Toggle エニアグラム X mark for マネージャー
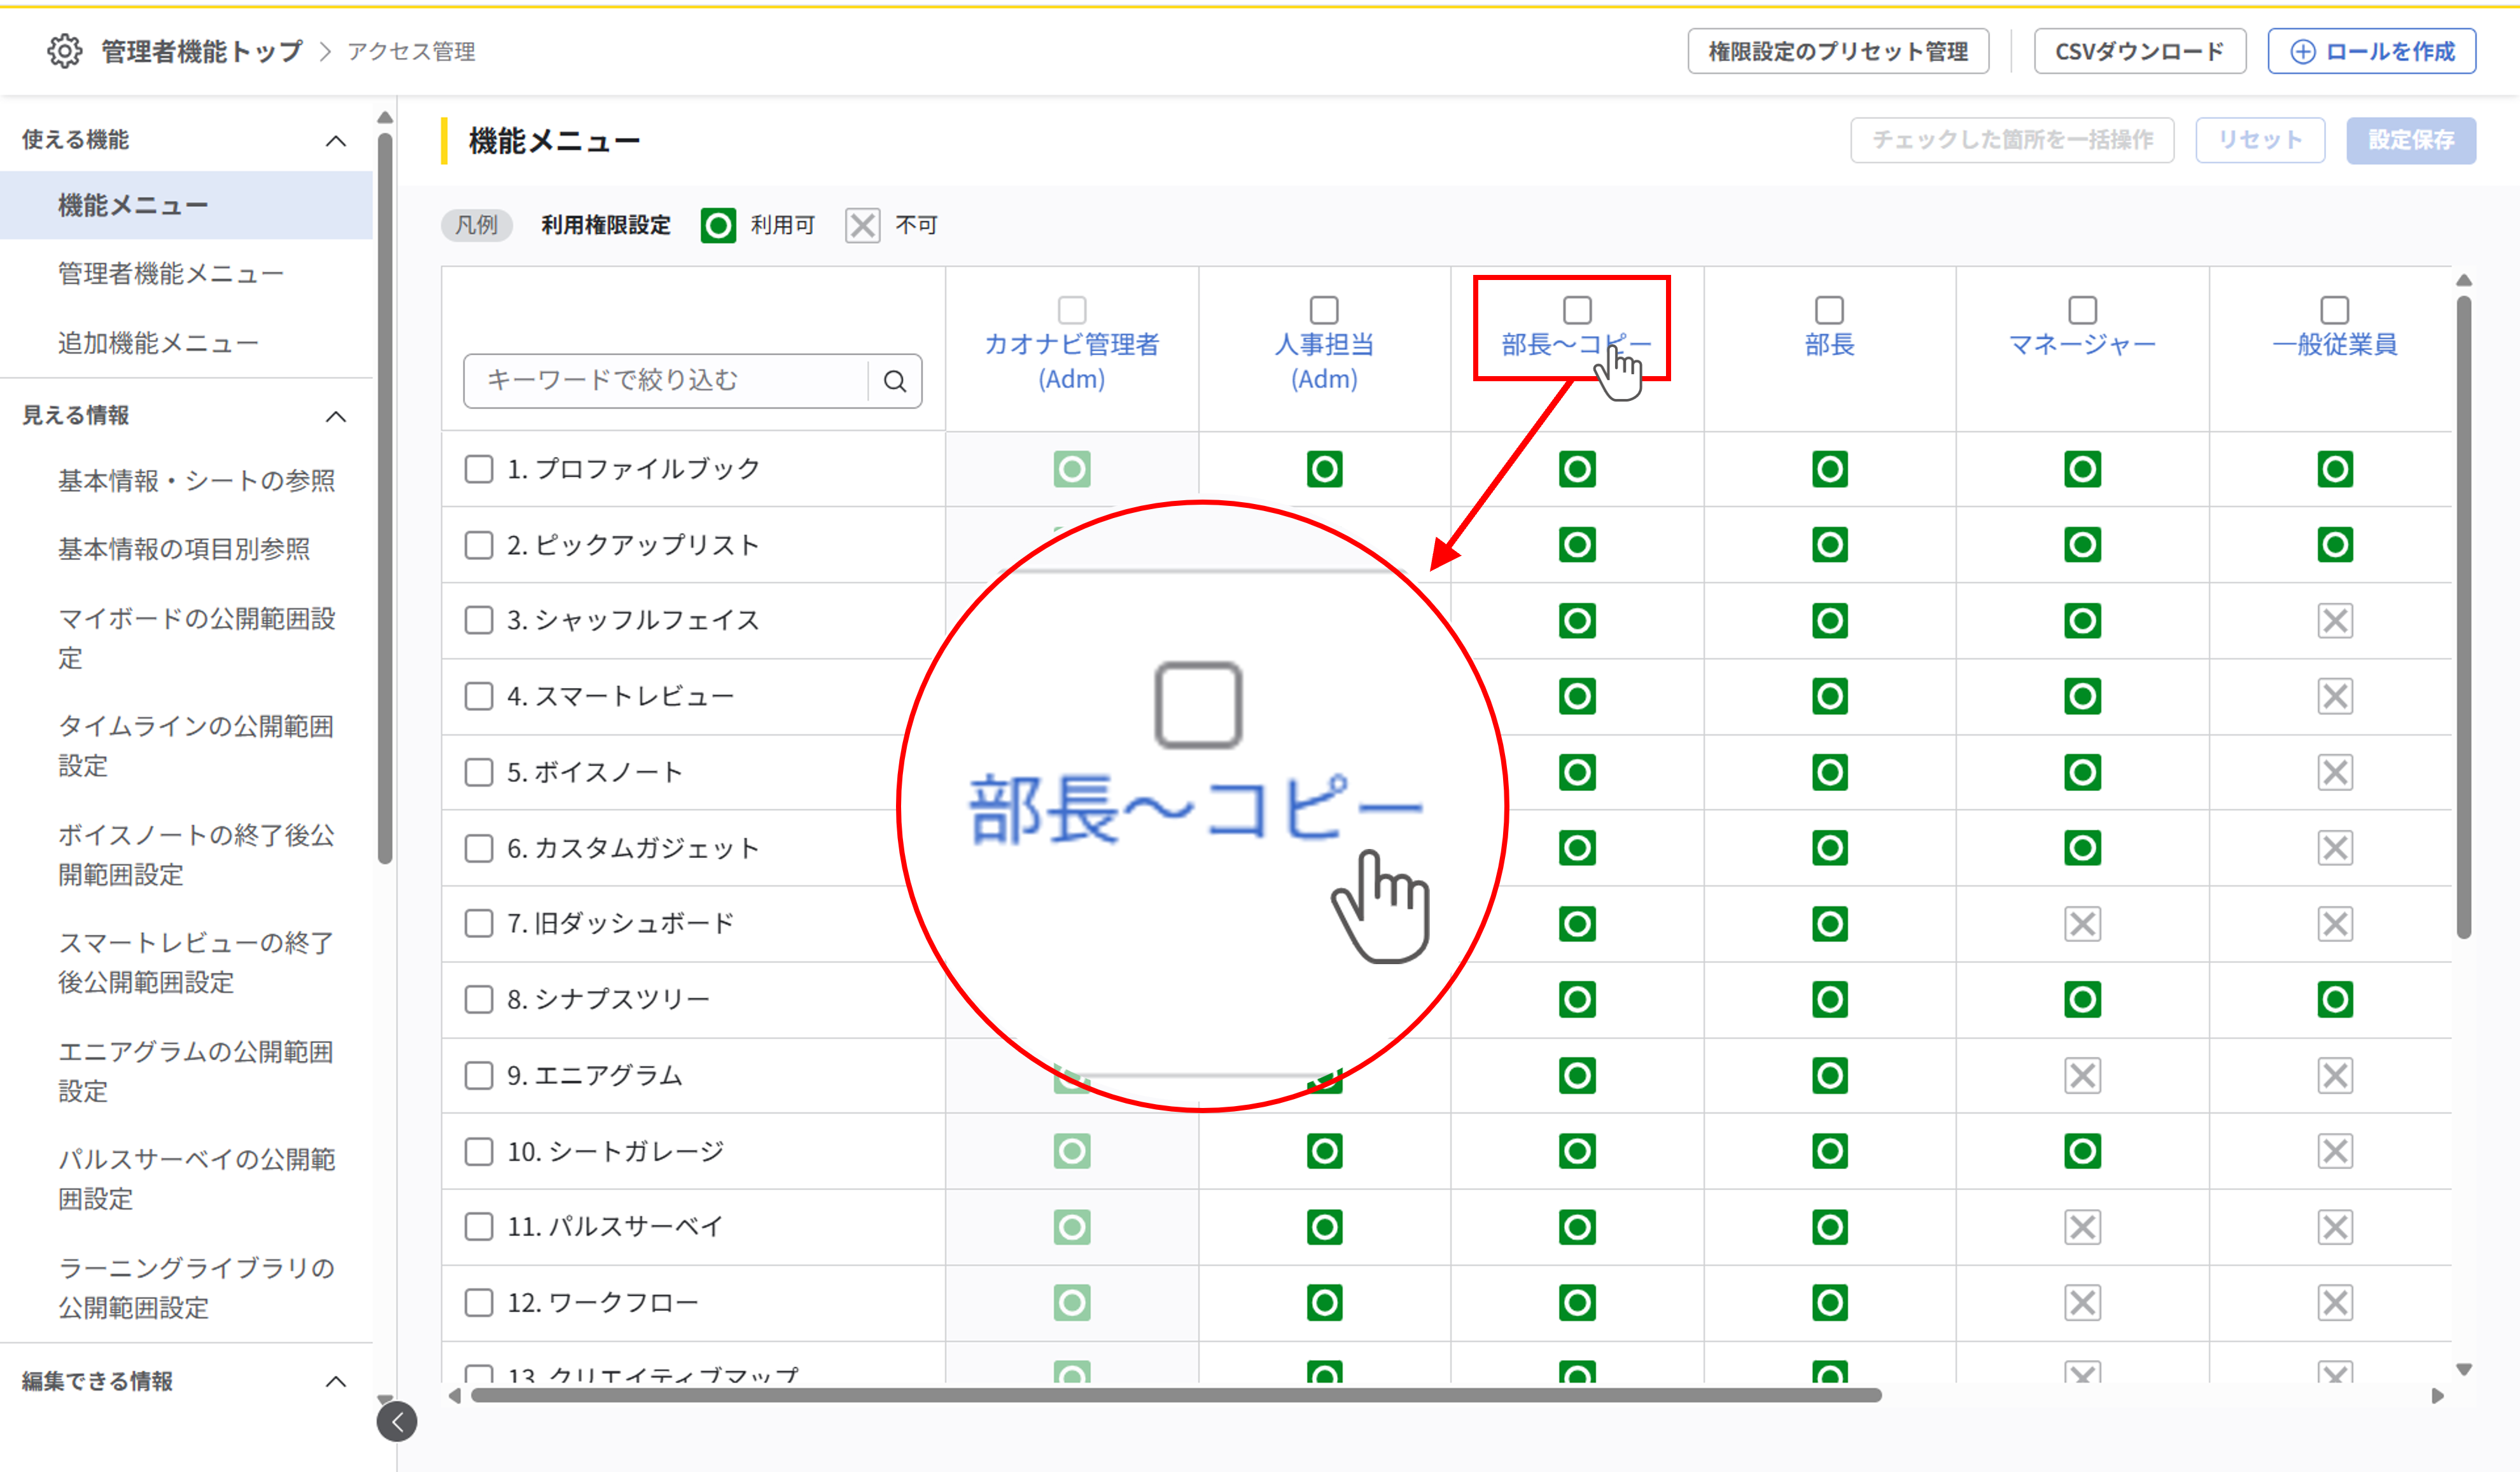2520x1472 pixels. tap(2083, 1076)
